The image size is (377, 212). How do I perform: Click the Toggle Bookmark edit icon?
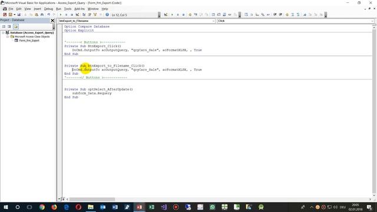[x=305, y=15]
